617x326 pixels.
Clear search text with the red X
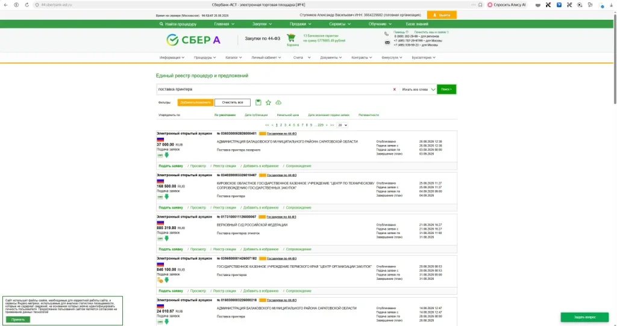(394, 90)
